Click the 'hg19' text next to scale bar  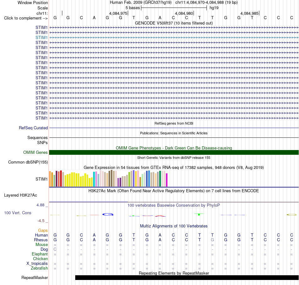coord(214,8)
